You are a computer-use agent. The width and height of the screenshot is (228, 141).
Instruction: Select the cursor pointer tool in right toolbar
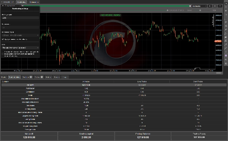226,3
